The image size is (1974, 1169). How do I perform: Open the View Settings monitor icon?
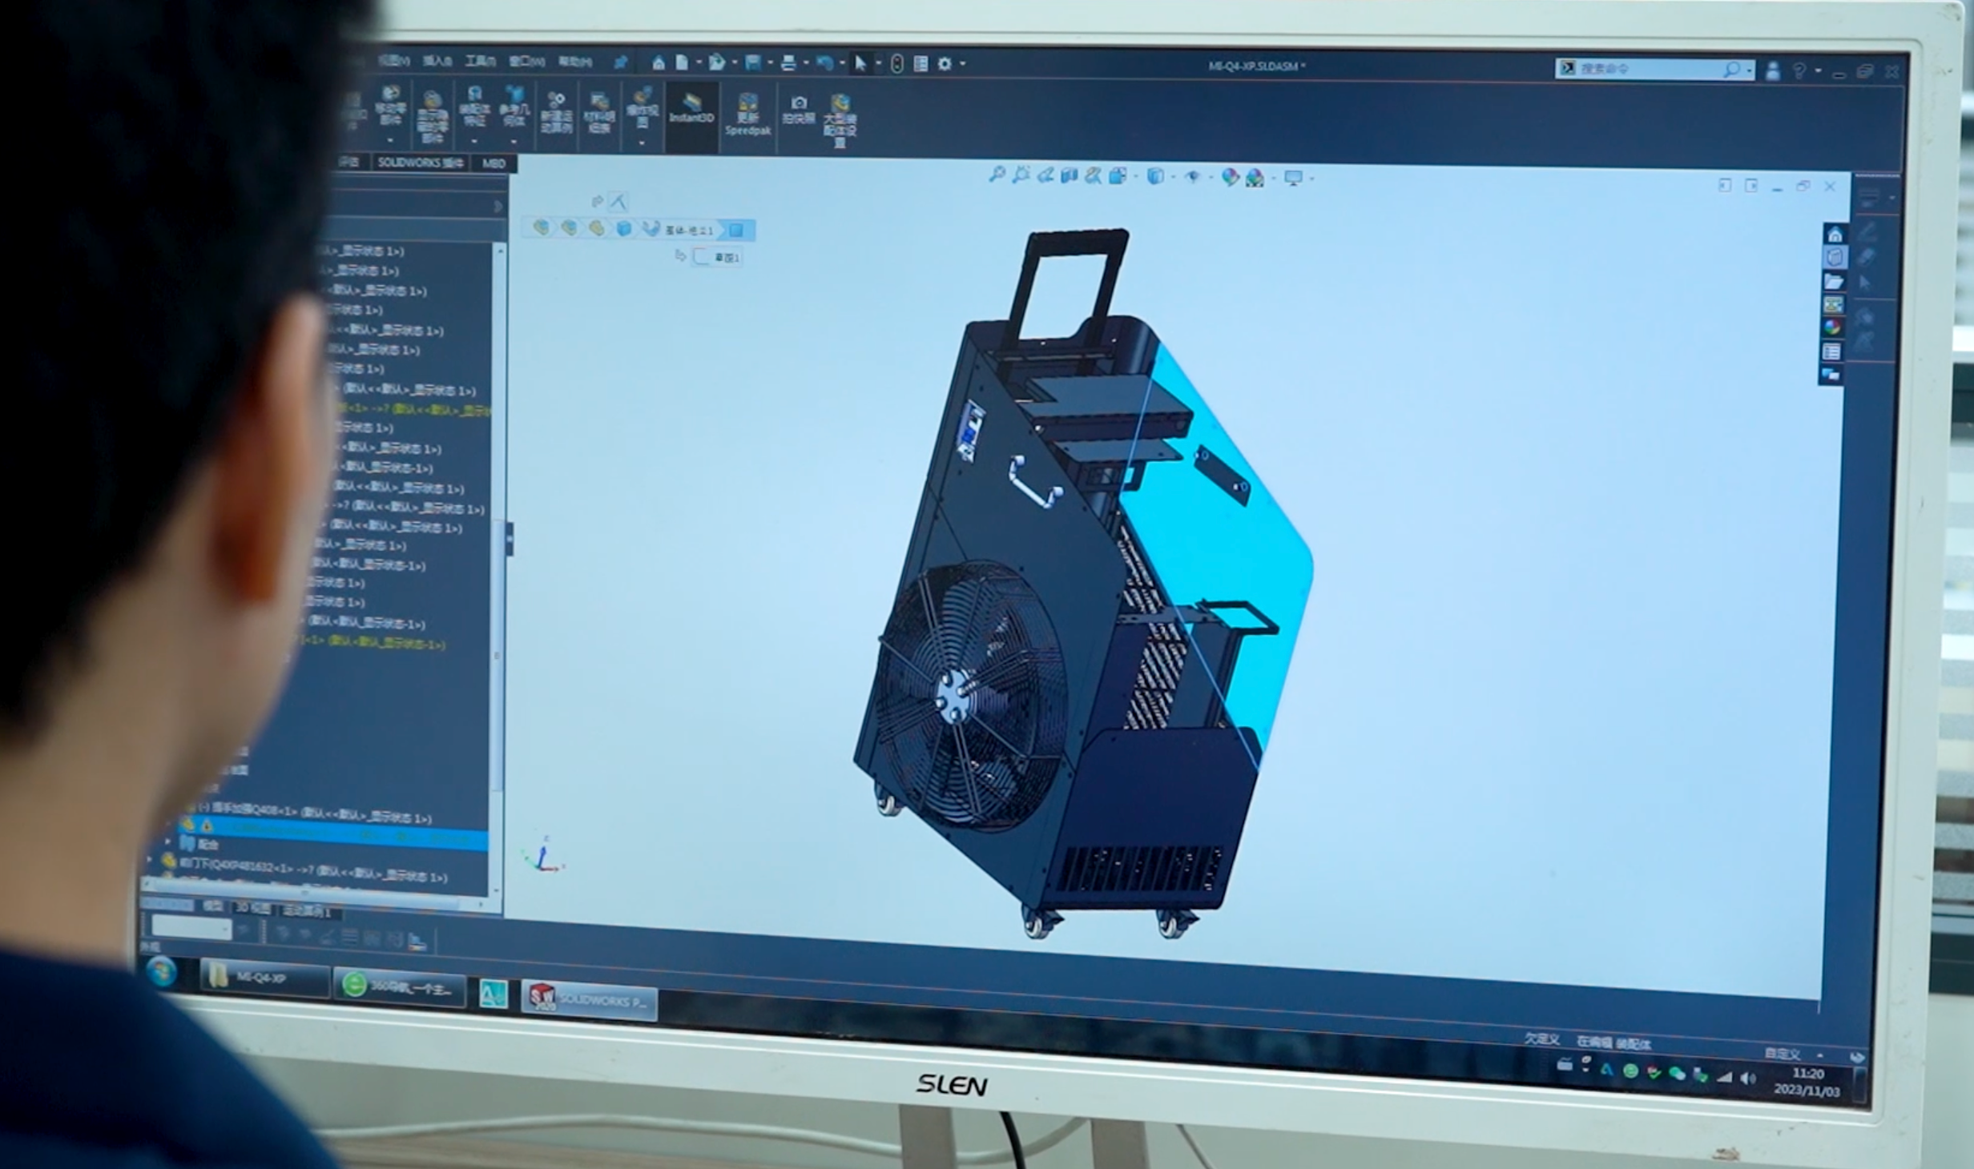[x=1293, y=178]
